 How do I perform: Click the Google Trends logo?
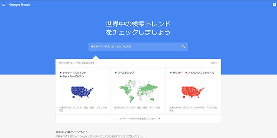point(20,5)
